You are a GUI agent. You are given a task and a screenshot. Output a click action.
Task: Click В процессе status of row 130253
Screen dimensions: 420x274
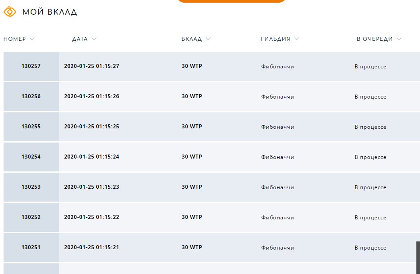click(370, 187)
